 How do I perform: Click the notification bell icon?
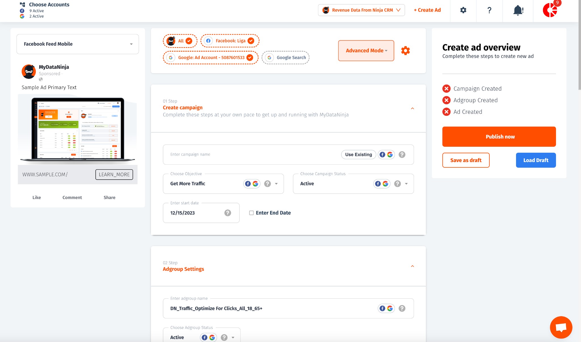click(518, 11)
